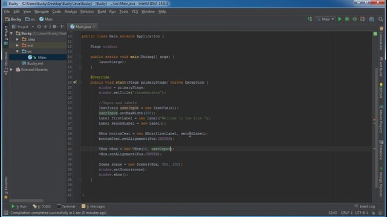Viewport: 387px width, 217px height.
Task: Click the Bucky breadcrumb in navigation bar
Action: [x=13, y=19]
